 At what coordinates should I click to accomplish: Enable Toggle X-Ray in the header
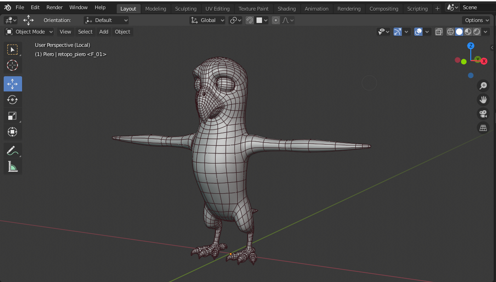(x=439, y=32)
